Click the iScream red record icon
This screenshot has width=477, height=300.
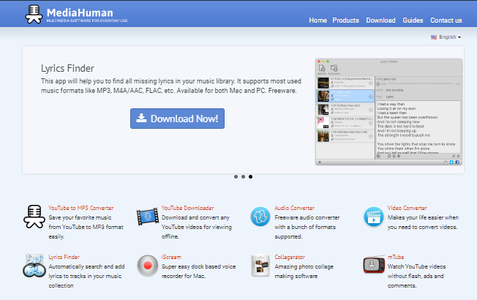tap(148, 266)
